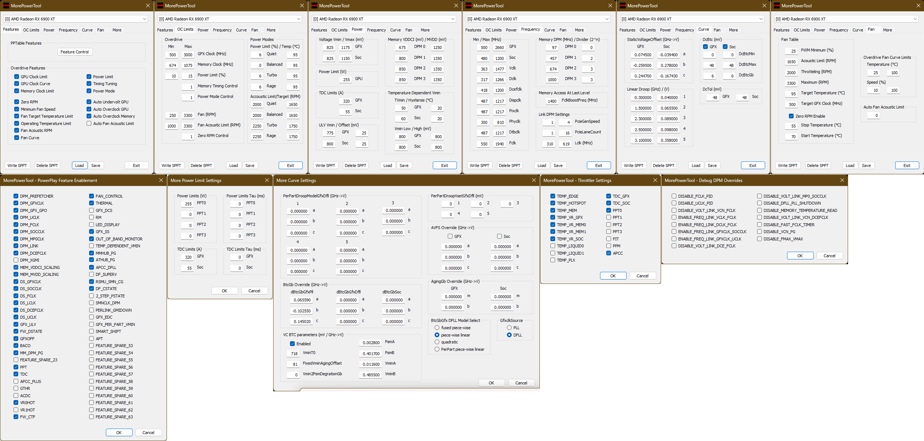The width and height of the screenshot is (924, 441).
Task: Check DISABLE_FCLK_PID in Debug DPM Overrides
Action: click(674, 196)
